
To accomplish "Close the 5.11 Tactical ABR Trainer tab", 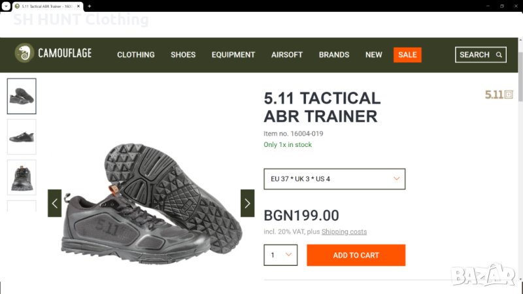I will 79,6.
